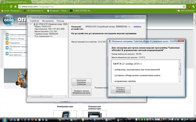
Task: Expand the Chrome taskbar group '2 G...'
Action: click(x=68, y=120)
